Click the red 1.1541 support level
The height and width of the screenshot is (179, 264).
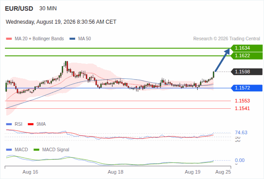242,108
